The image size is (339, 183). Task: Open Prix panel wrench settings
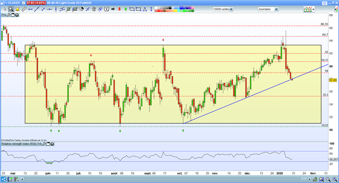(8, 15)
